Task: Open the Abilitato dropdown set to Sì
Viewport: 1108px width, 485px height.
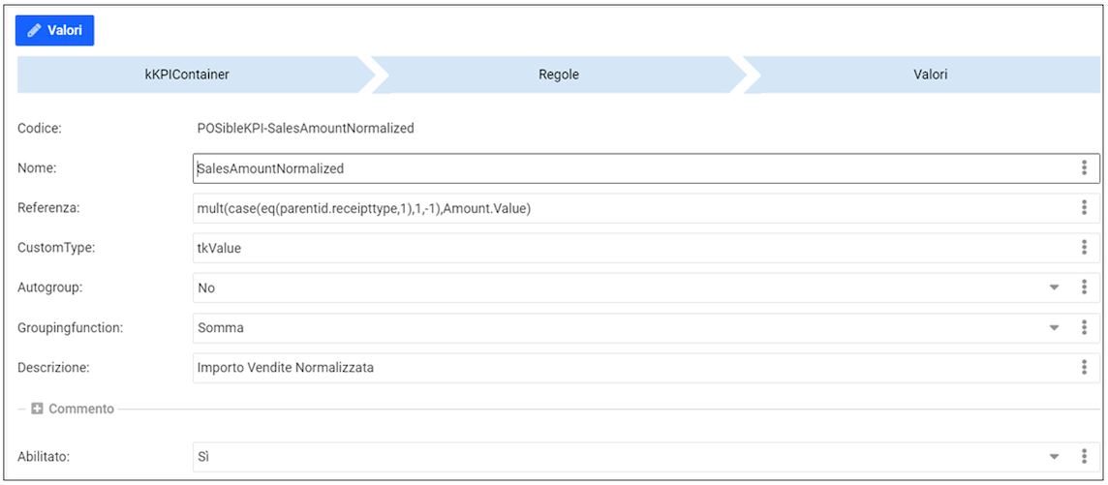Action: [x=1054, y=457]
